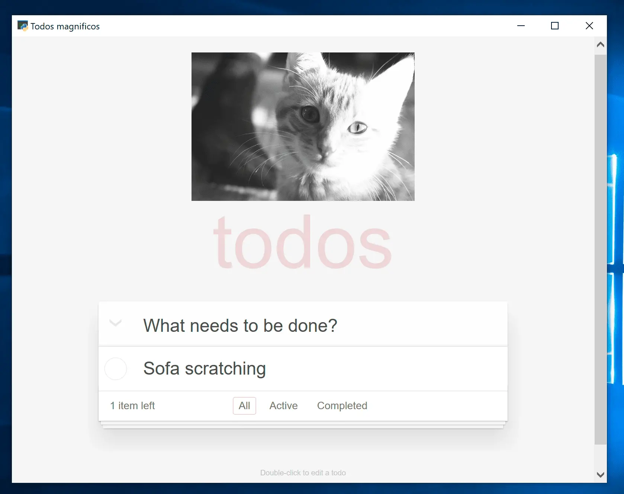Mark all todos complete with chevron toggle
The height and width of the screenshot is (494, 624).
tap(116, 323)
